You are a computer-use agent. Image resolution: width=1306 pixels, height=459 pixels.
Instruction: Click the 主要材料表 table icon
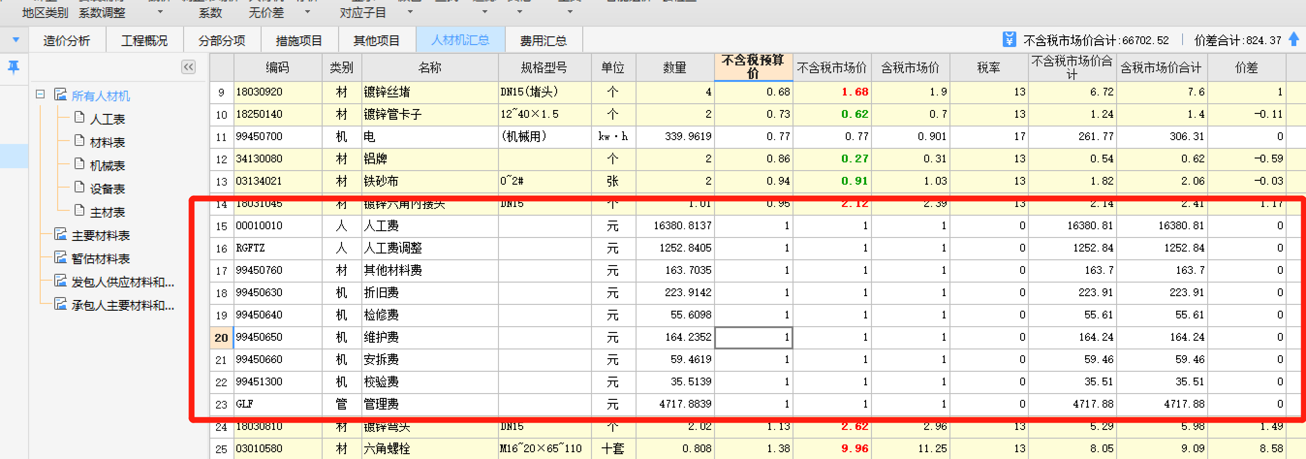(x=61, y=234)
